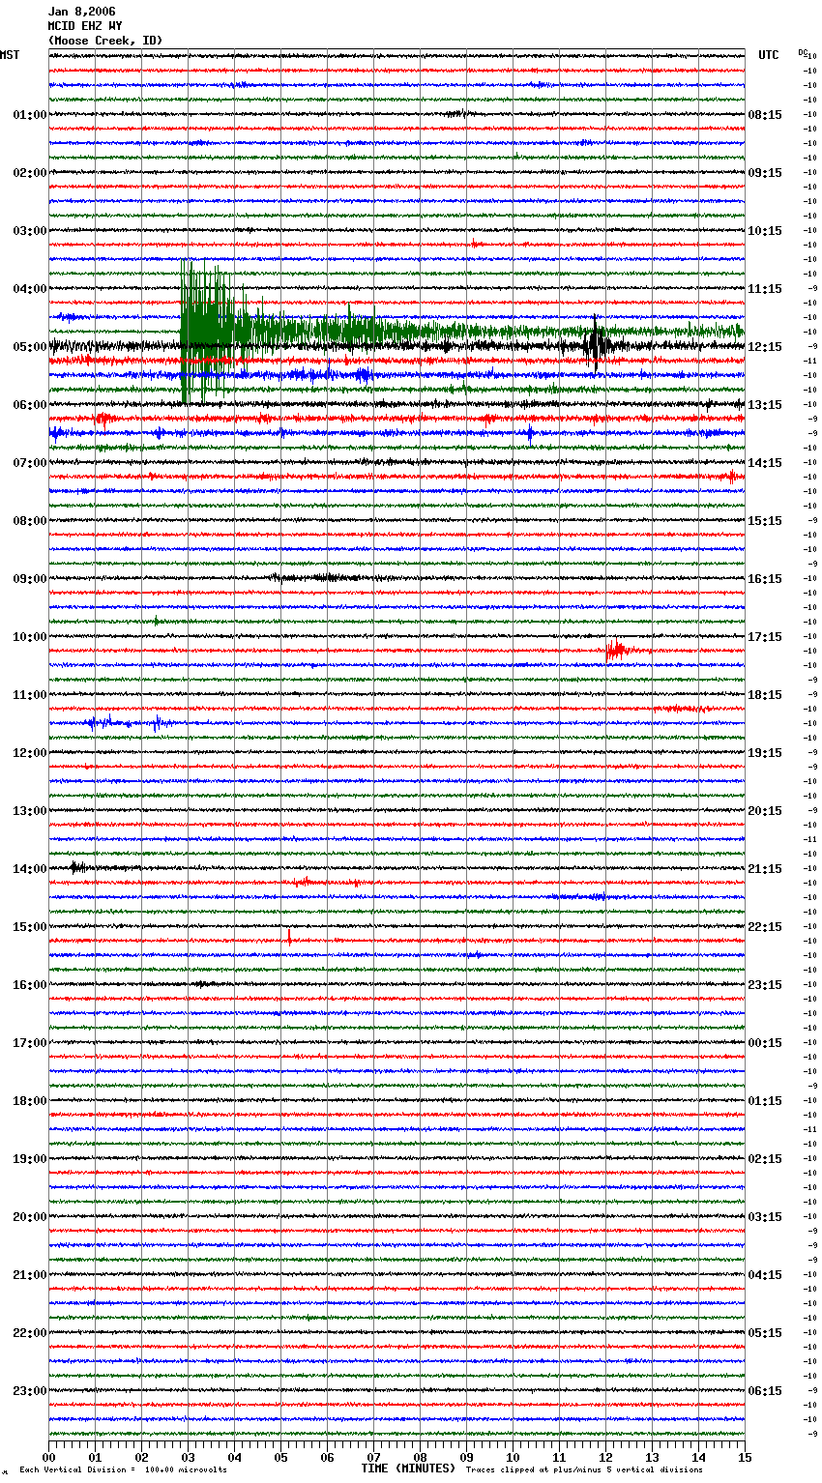This screenshot has height=1483, width=822.
Task: Click the "10:15" UTC time label
Action: 765,231
